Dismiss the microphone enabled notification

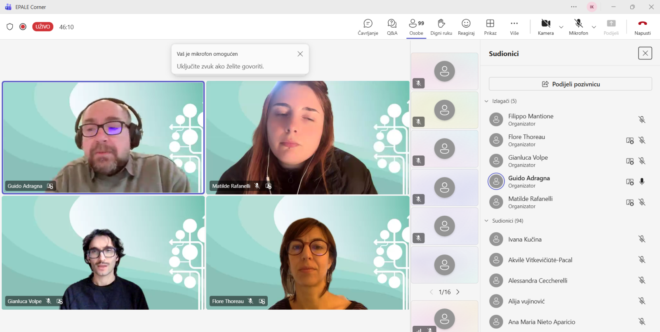coord(300,54)
